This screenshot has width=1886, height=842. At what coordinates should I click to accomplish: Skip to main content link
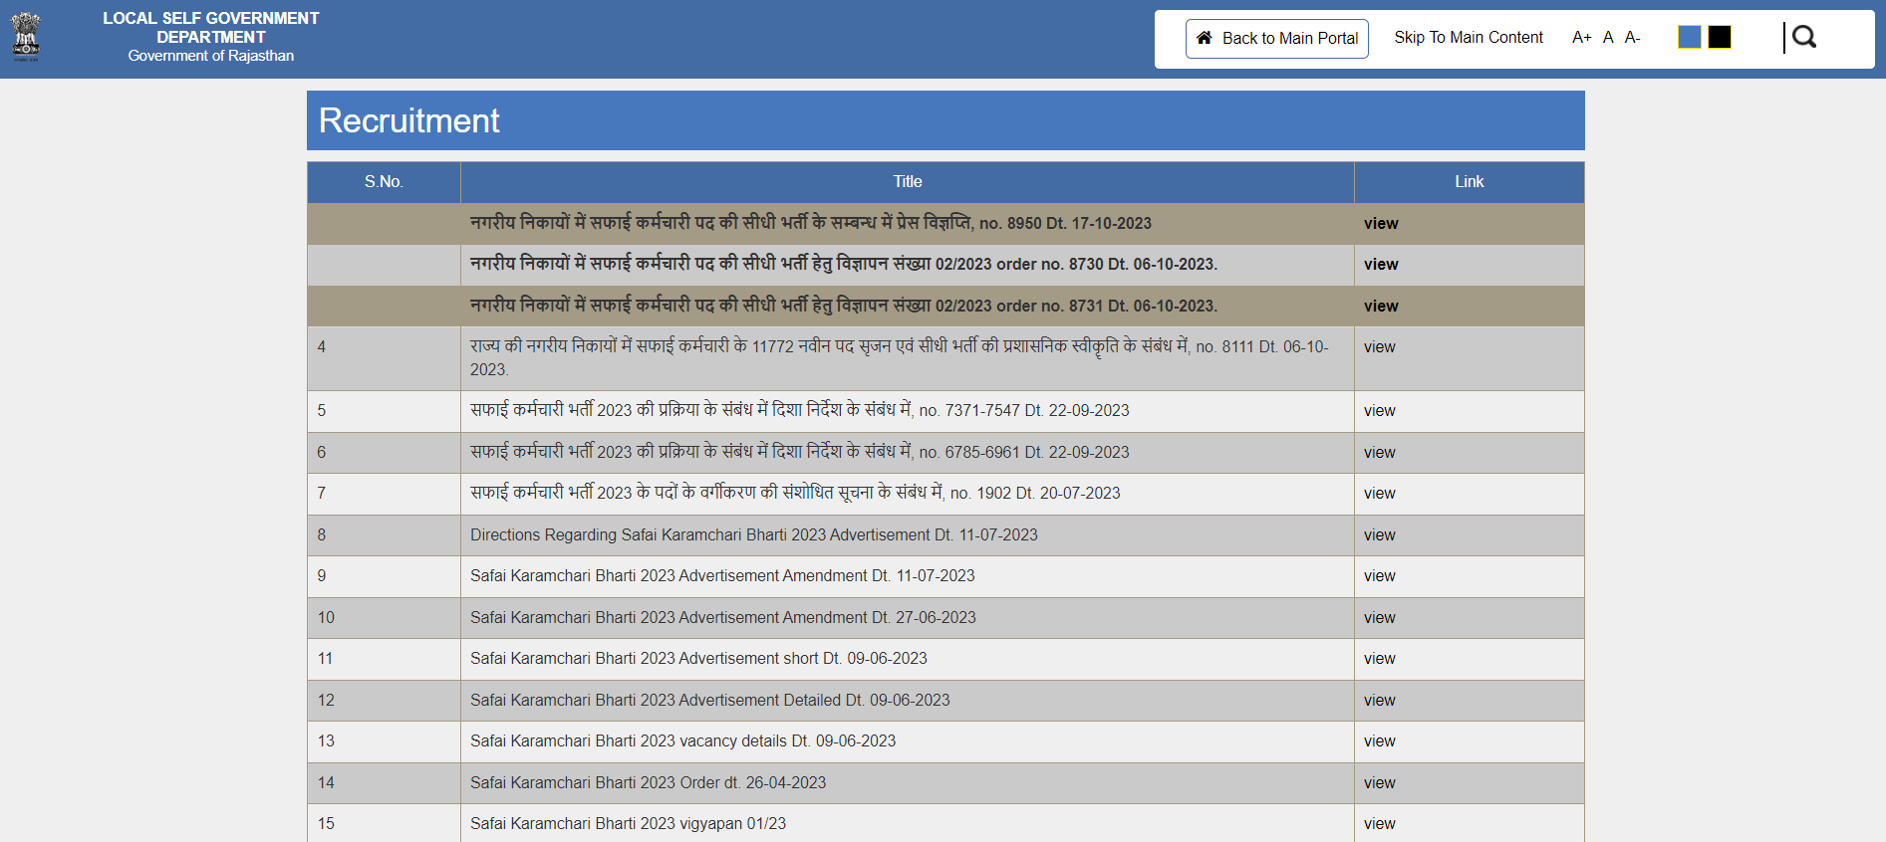(1469, 38)
